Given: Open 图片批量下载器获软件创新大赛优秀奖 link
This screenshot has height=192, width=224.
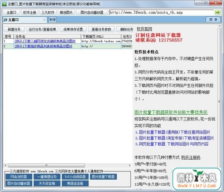Looking at the screenshot, I should coord(171,112).
